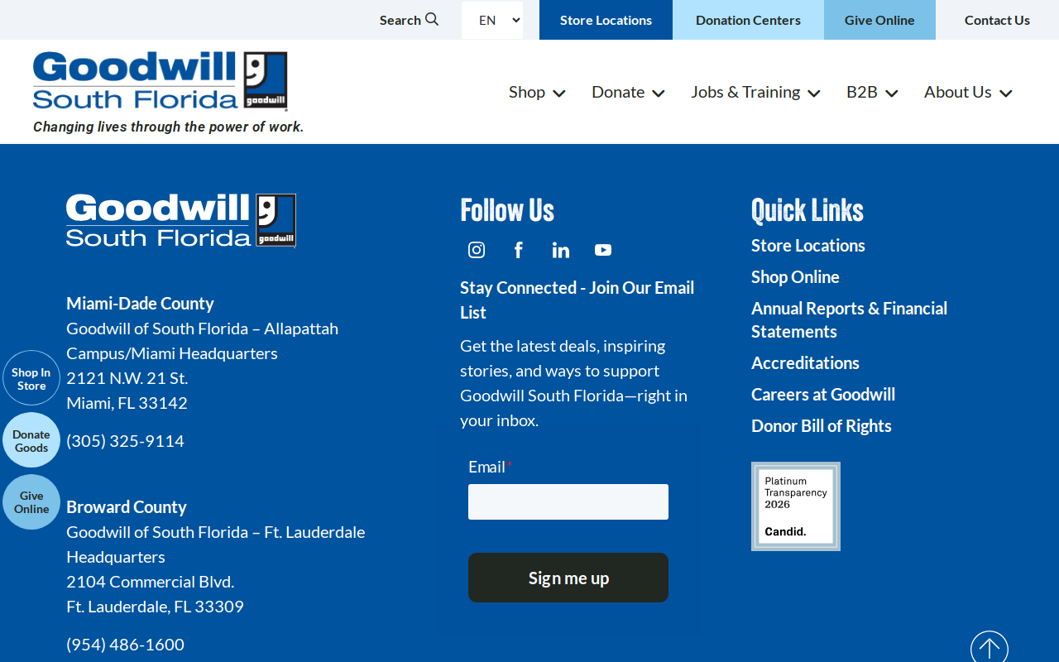
Task: Expand the Jobs & Training menu
Action: click(x=755, y=92)
